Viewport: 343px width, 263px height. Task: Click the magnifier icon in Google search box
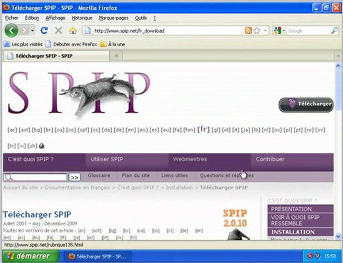(x=335, y=31)
